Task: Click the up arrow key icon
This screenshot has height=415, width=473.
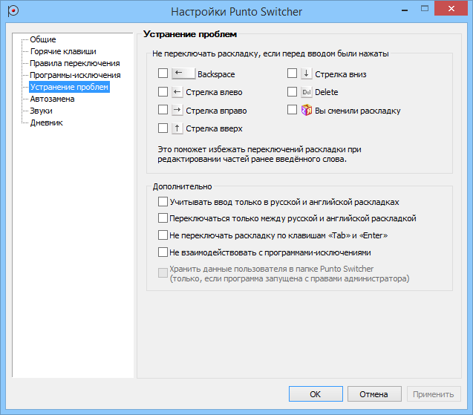Action: tap(177, 128)
